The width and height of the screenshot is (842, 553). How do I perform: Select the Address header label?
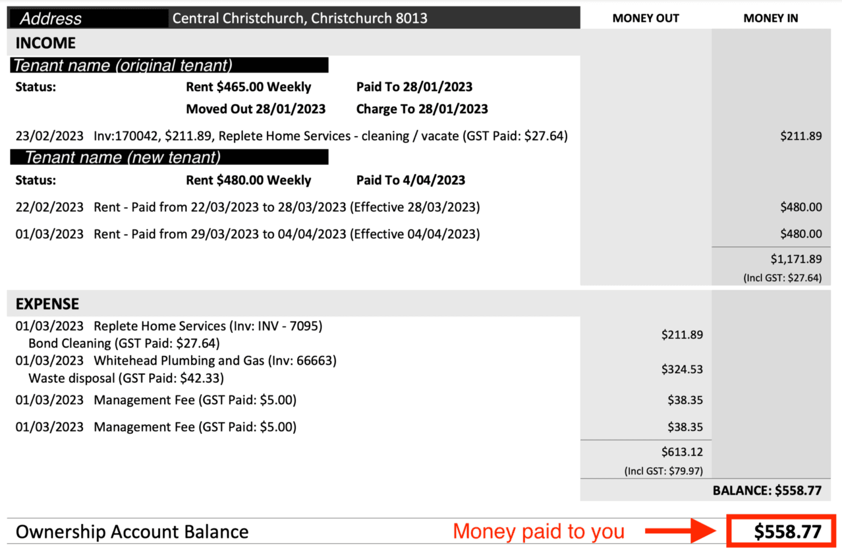click(x=51, y=19)
